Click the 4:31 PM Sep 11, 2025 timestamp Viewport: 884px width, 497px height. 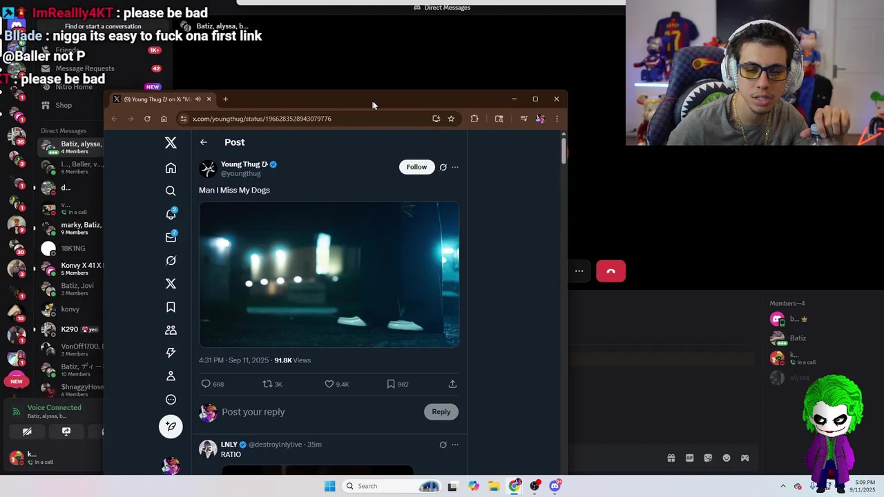(233, 360)
